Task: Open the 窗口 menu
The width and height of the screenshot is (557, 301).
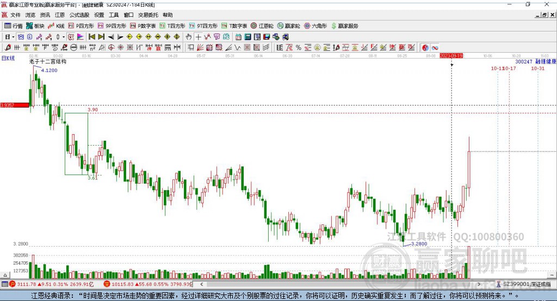Action: coord(128,15)
